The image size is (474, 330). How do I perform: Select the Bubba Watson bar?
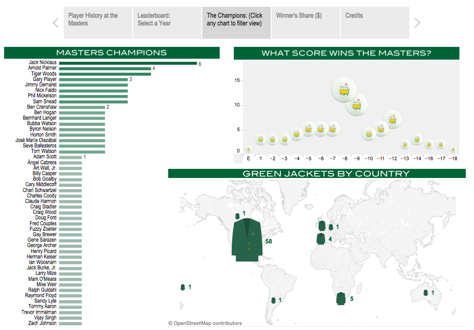(x=82, y=124)
